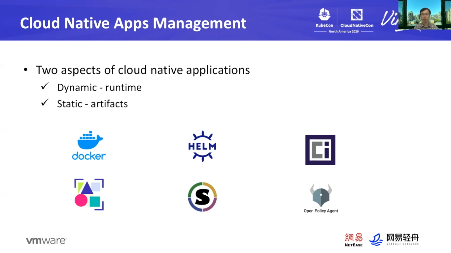The height and width of the screenshot is (253, 451).
Task: Click the CloudNativeCon logo in header
Action: click(x=357, y=18)
